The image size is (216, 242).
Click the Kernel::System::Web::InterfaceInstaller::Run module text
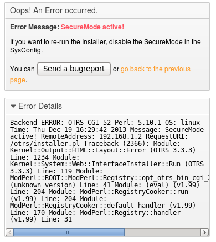point(95,164)
